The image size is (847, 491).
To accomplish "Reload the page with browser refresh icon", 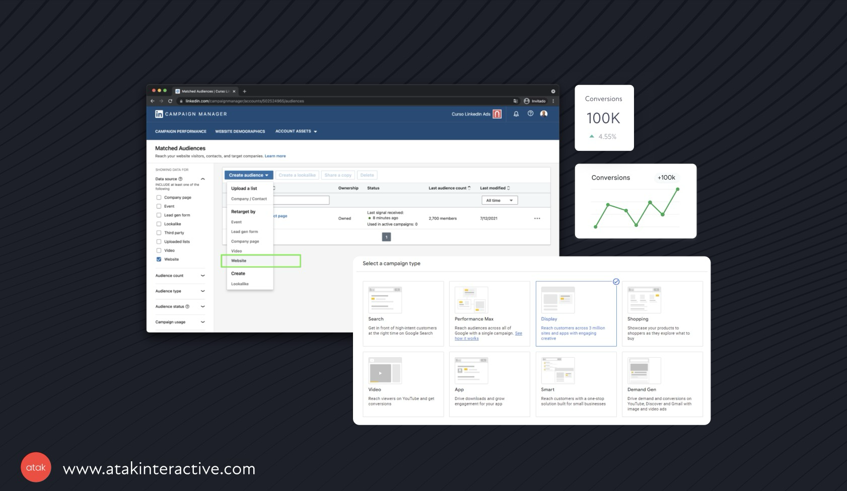I will tap(170, 101).
